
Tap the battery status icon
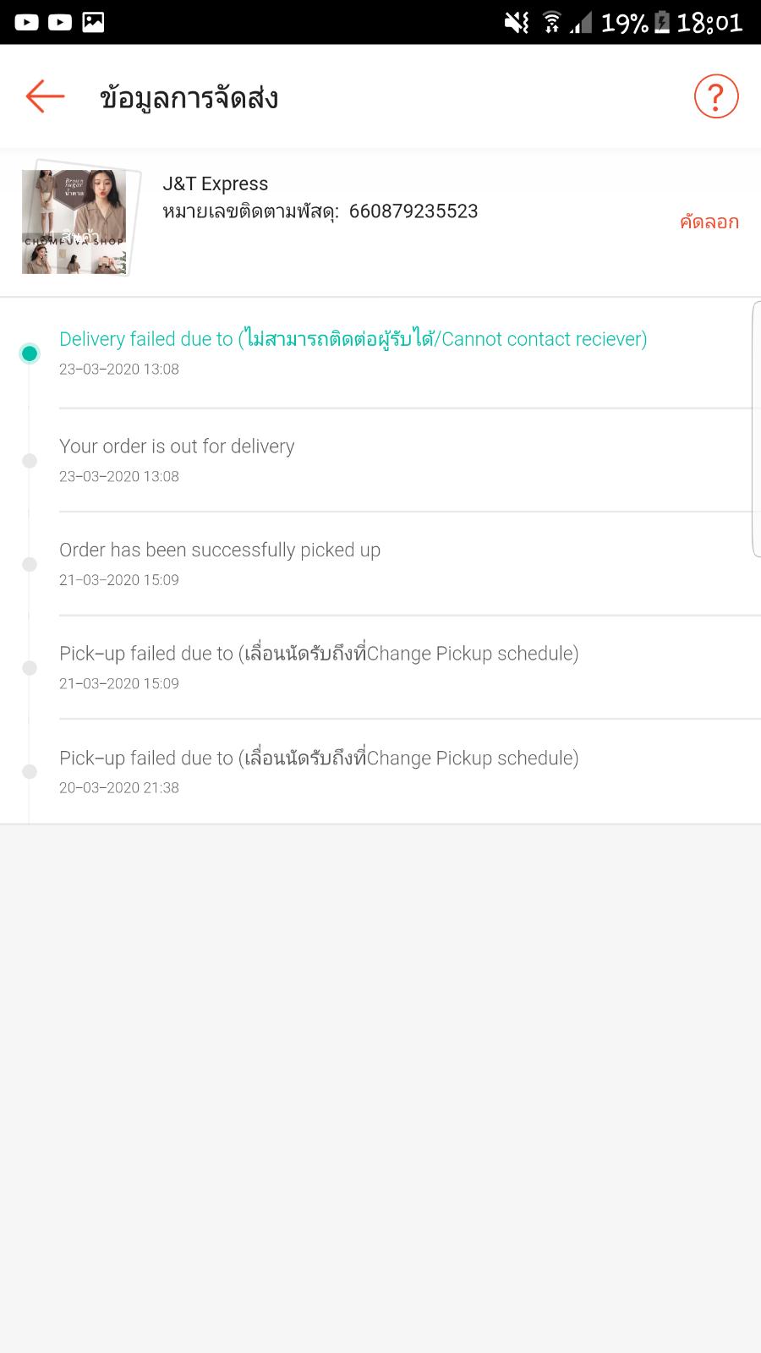click(662, 22)
